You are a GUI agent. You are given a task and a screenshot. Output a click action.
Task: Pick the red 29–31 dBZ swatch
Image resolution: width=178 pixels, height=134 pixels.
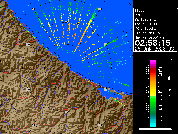[153, 71]
